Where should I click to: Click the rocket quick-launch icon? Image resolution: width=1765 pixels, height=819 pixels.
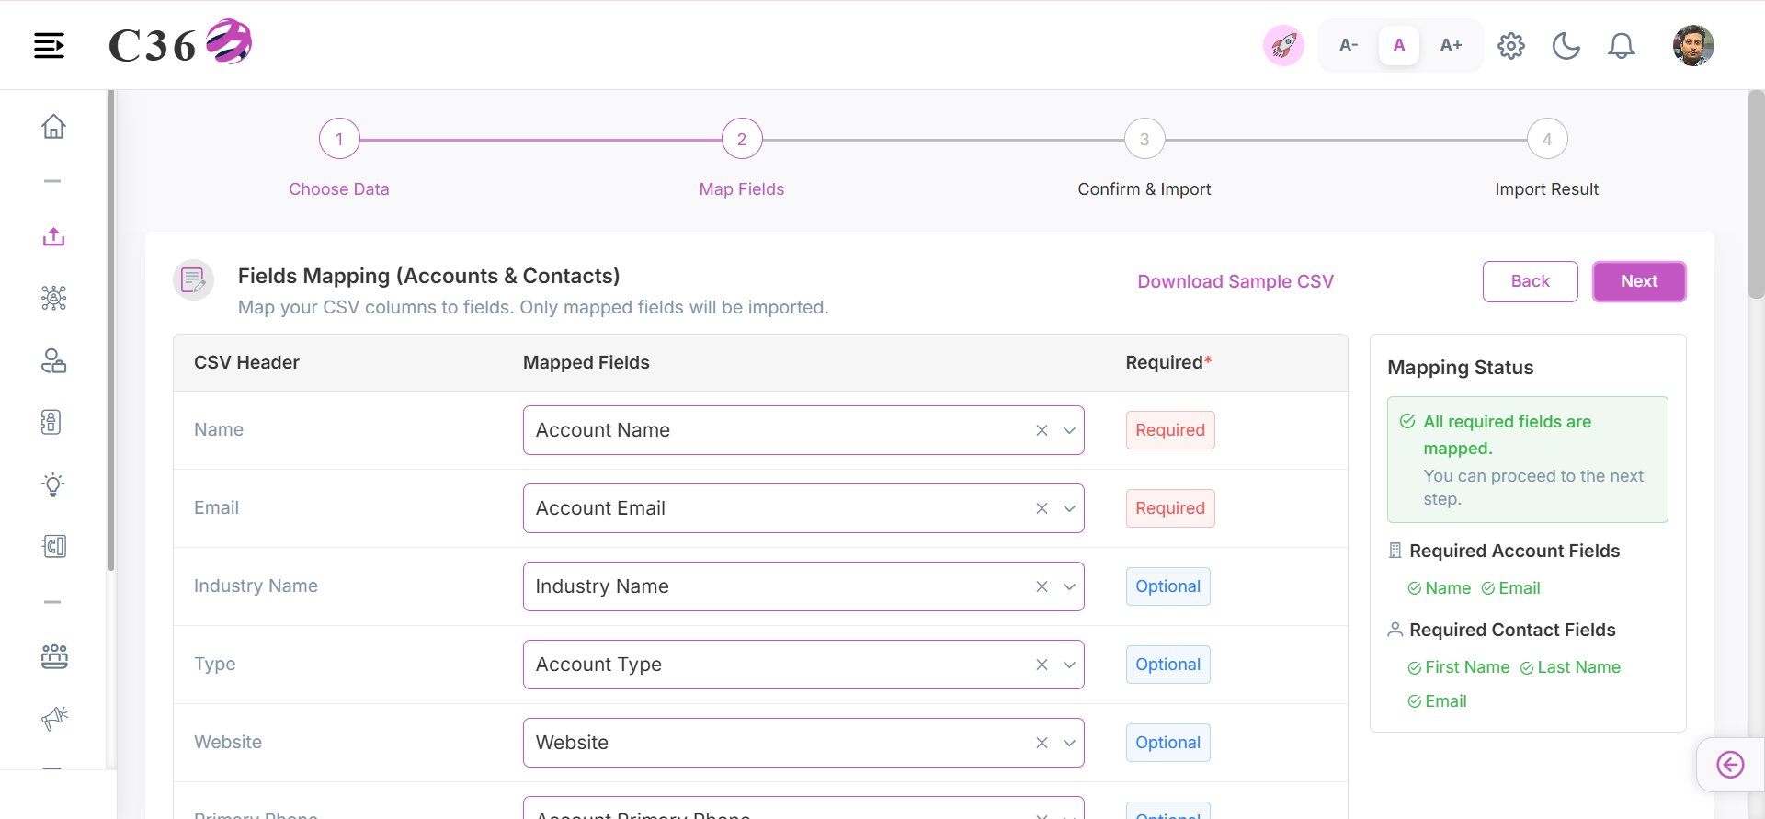[1283, 45]
